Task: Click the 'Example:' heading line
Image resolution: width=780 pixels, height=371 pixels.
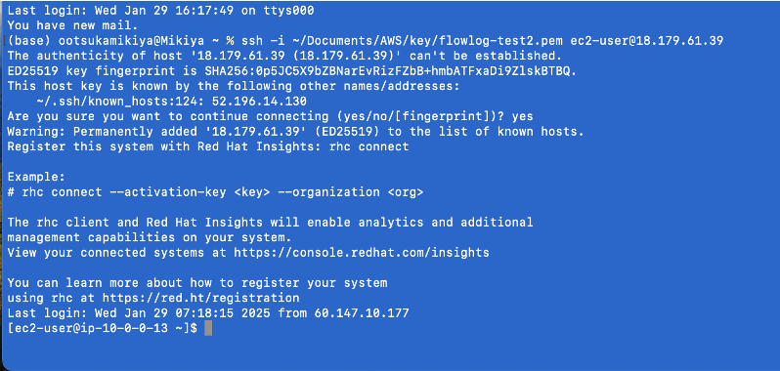Action: (x=36, y=178)
